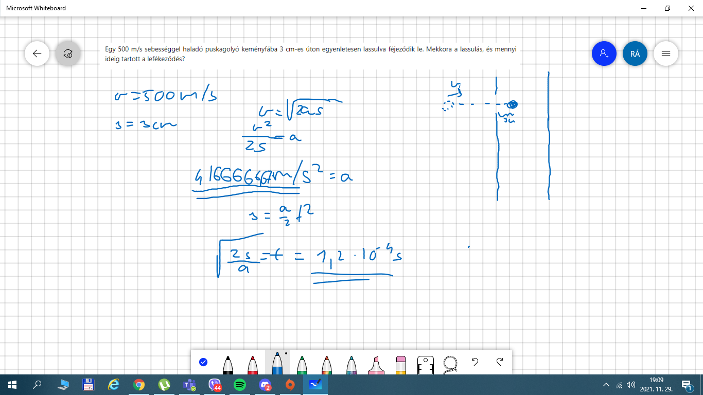Show hidden system tray icons
The image size is (703, 395).
[606, 385]
